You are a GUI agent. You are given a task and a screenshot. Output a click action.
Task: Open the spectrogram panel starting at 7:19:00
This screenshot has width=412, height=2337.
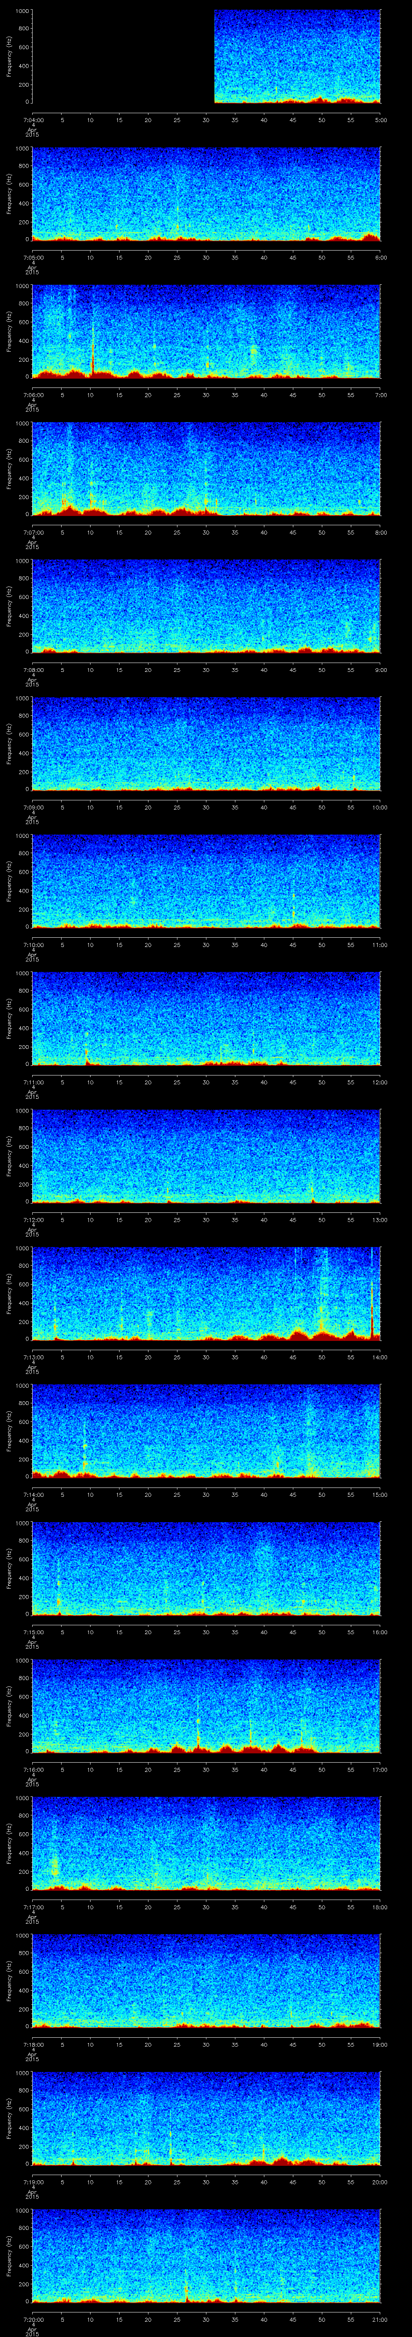coord(206,2118)
